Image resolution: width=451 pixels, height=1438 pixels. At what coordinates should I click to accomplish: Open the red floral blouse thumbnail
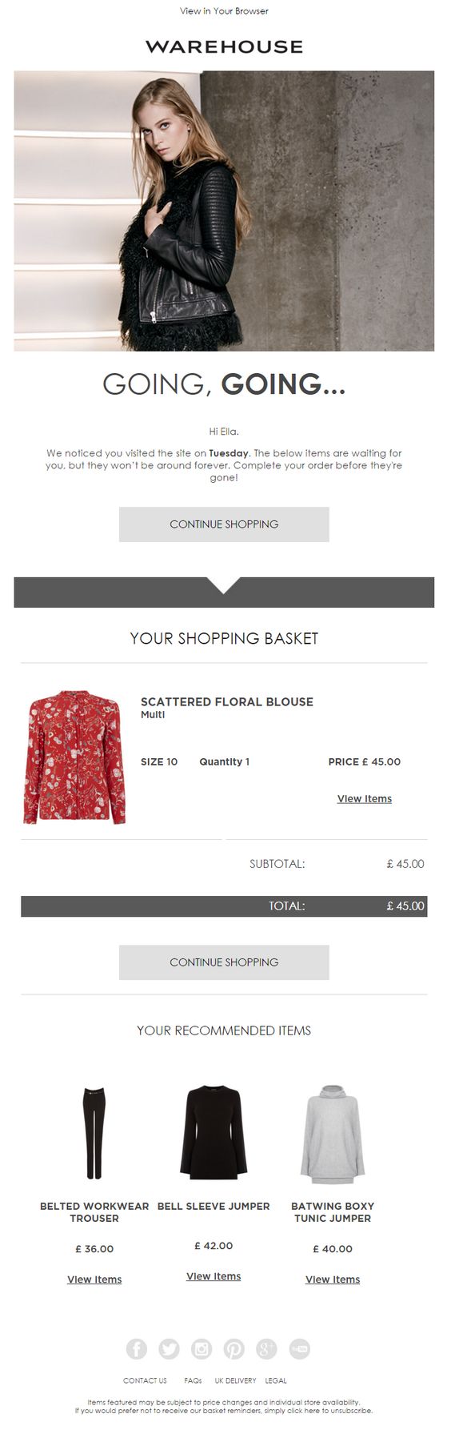click(x=74, y=757)
